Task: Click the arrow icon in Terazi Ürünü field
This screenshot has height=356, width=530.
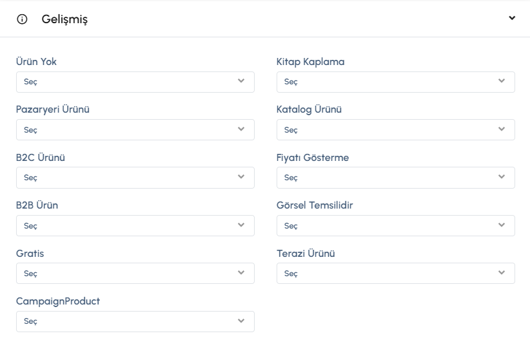Action: pos(502,272)
